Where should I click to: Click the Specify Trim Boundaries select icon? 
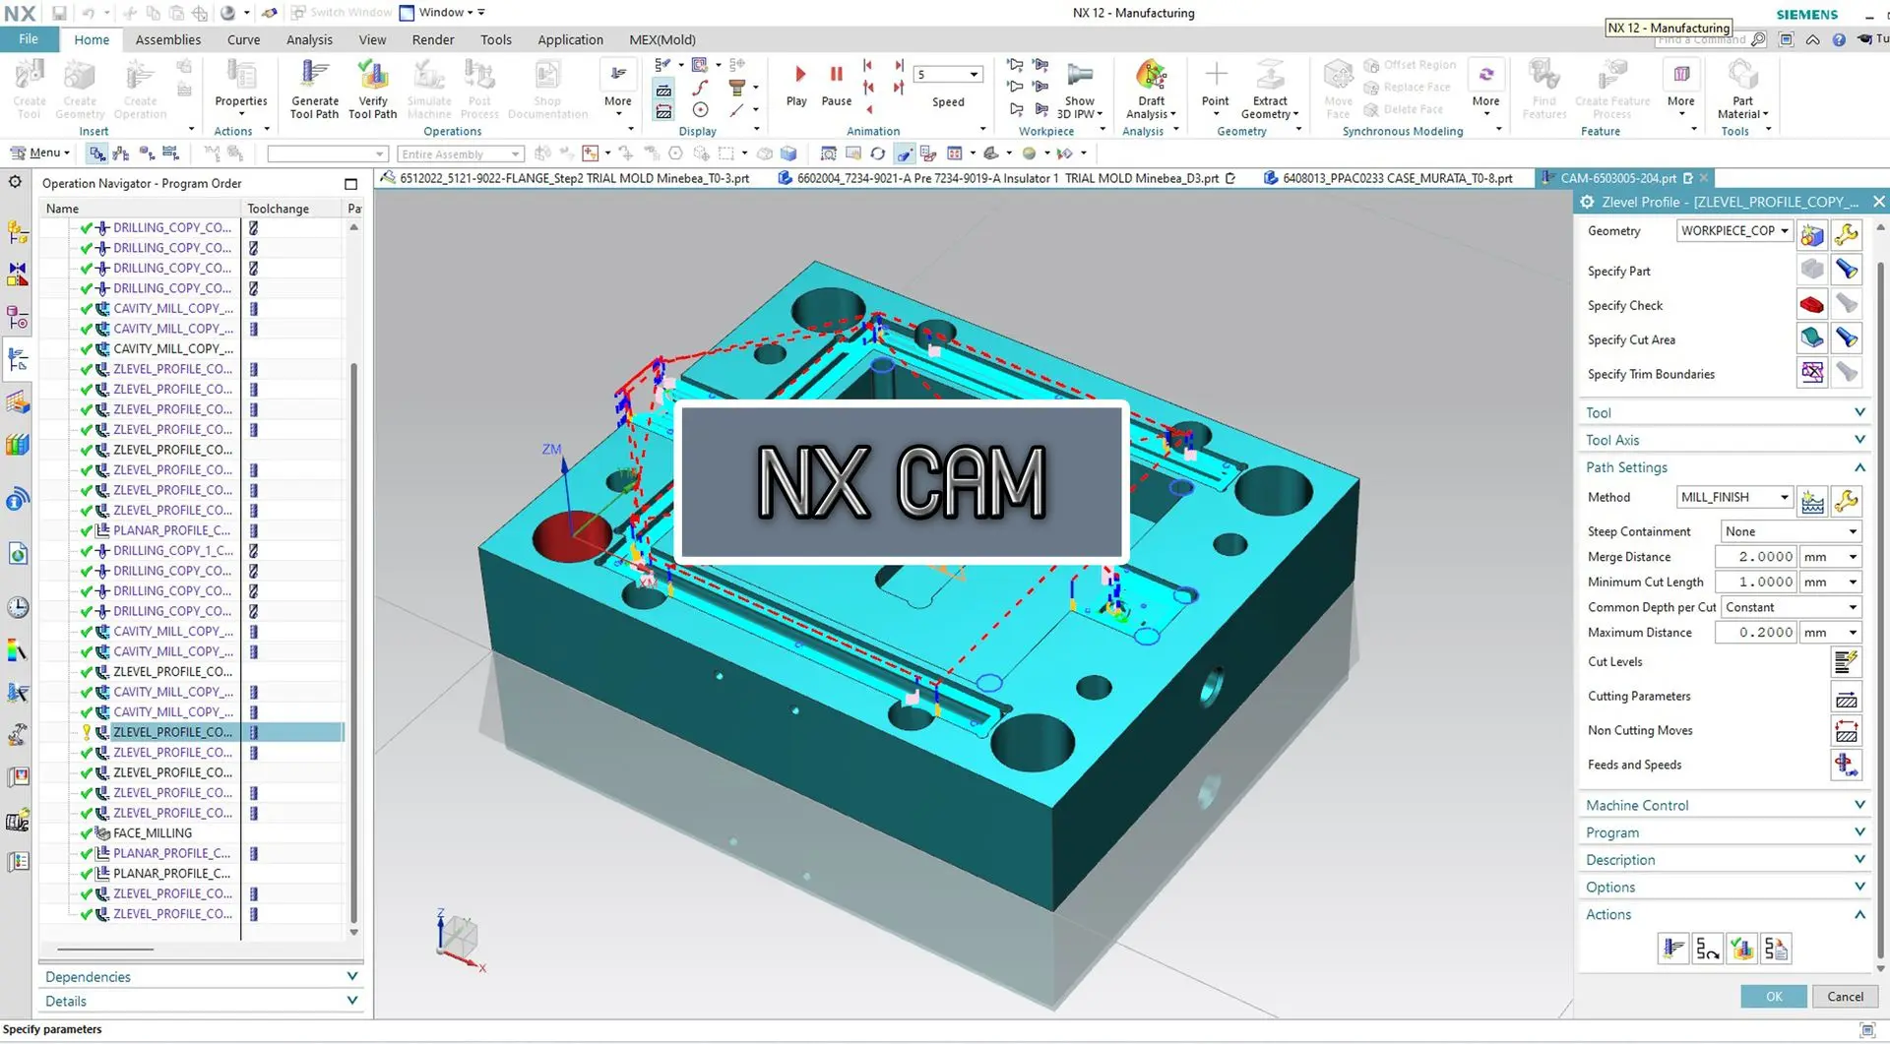(1812, 373)
